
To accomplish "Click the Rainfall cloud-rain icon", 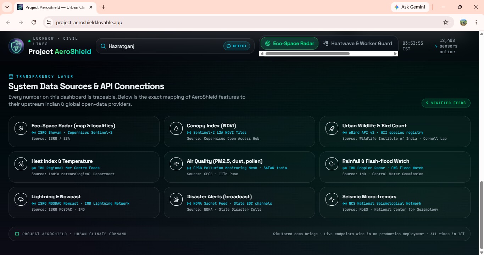I will [332, 164].
